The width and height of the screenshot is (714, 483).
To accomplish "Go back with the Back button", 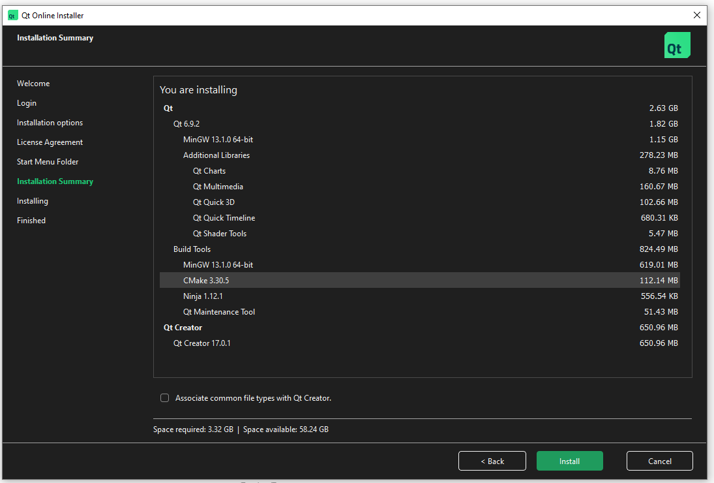I will click(x=492, y=461).
